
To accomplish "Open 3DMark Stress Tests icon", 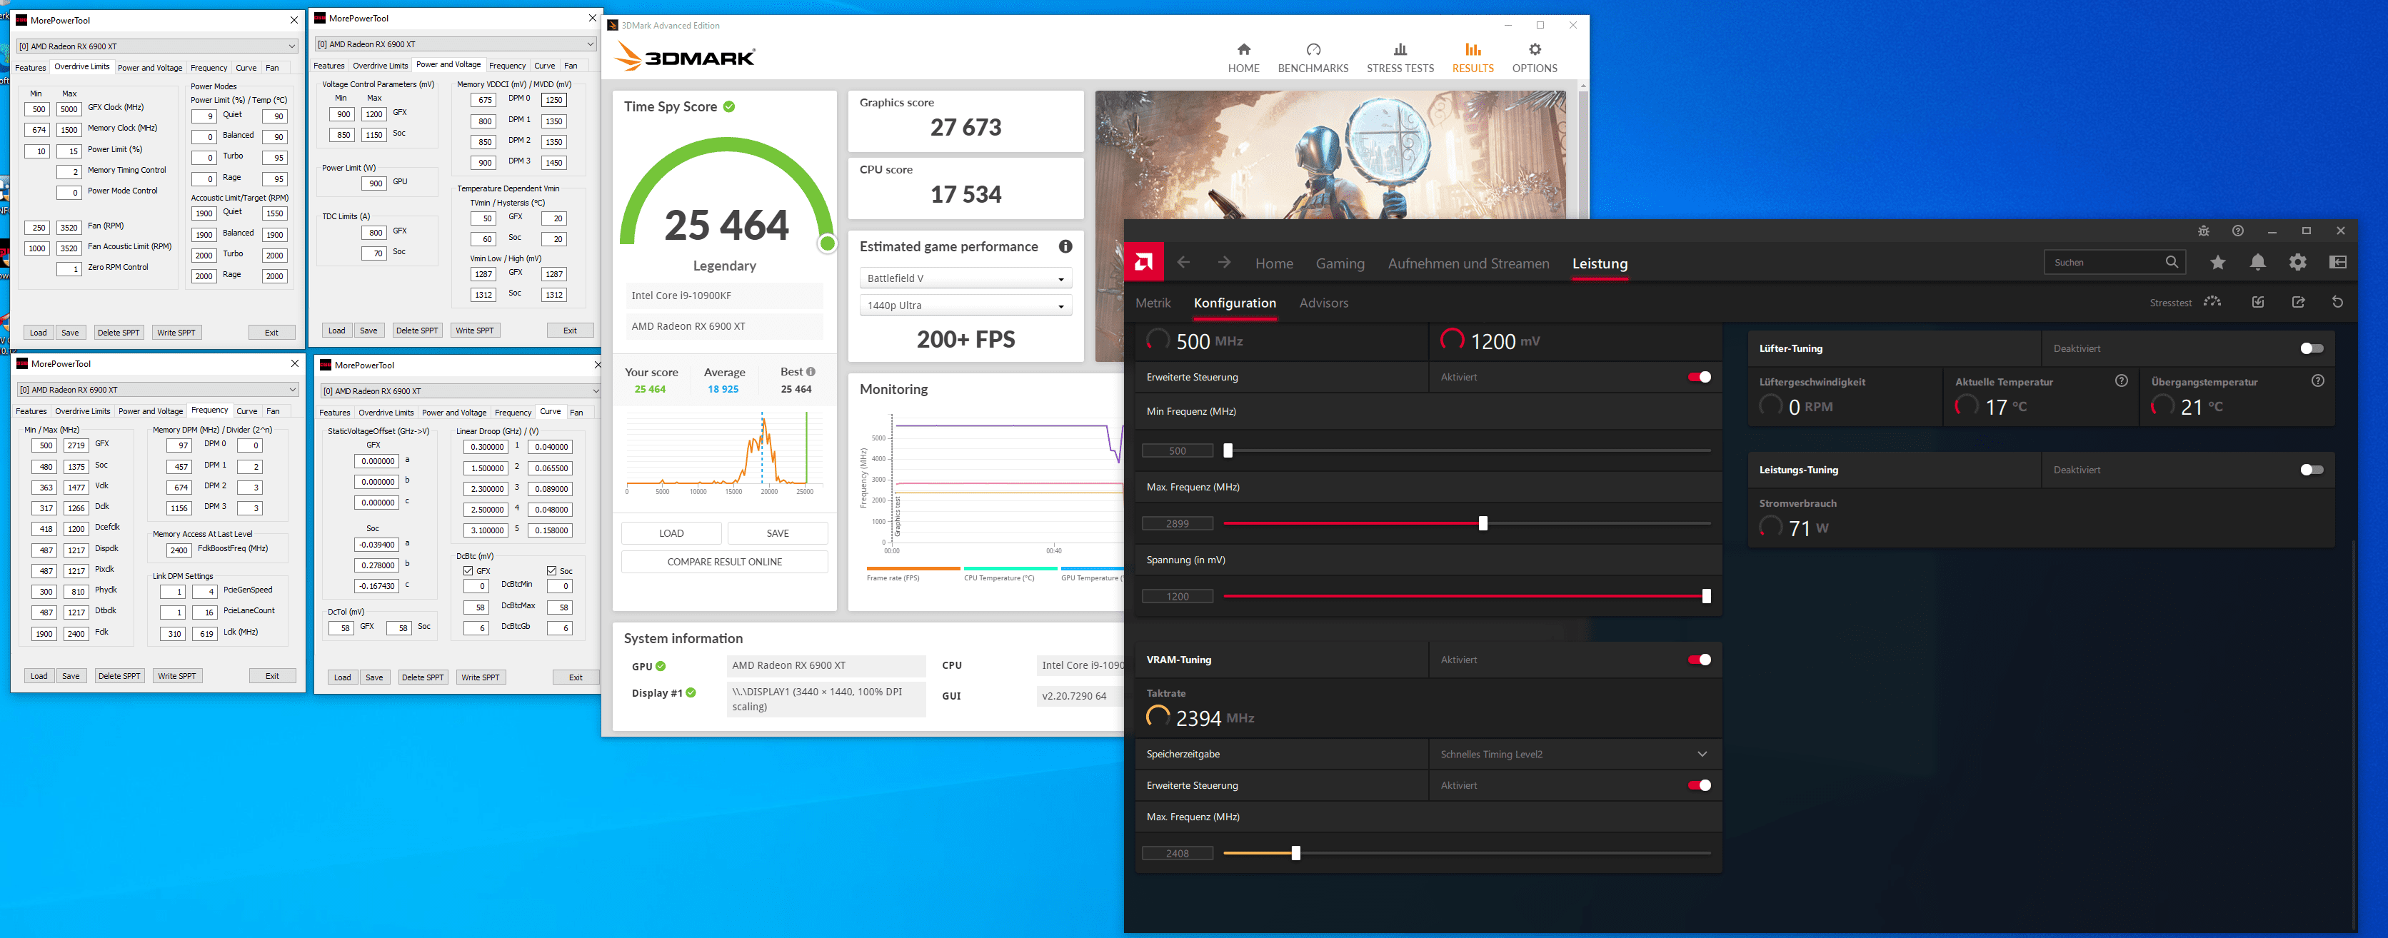I will pos(1400,50).
